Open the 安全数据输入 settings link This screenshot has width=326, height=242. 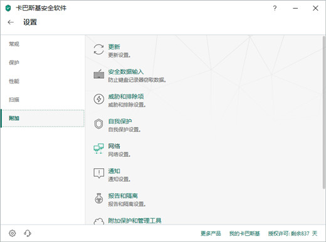[x=126, y=72]
